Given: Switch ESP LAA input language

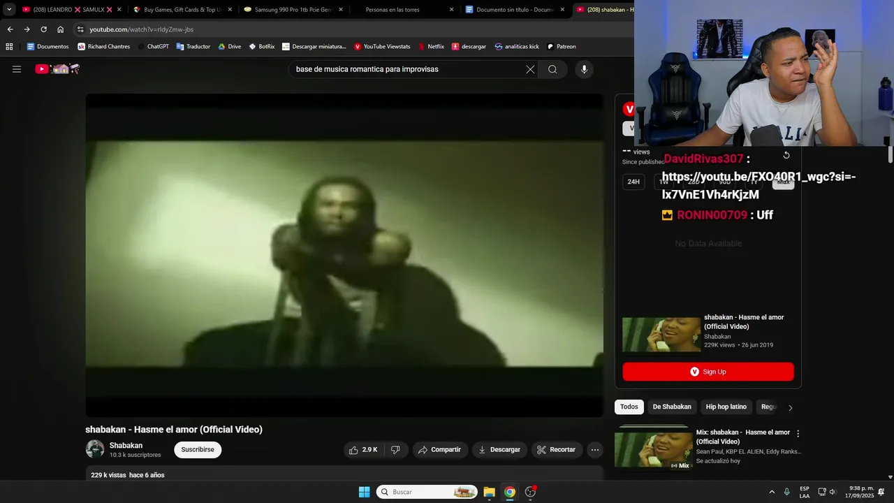Looking at the screenshot, I should (805, 492).
